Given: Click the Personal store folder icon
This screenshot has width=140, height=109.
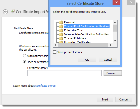Looking at the screenshot, I should coord(61,22).
